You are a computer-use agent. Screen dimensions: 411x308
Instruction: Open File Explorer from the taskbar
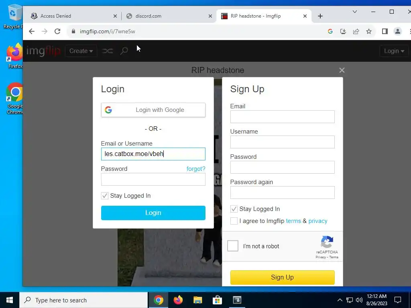[x=197, y=300]
